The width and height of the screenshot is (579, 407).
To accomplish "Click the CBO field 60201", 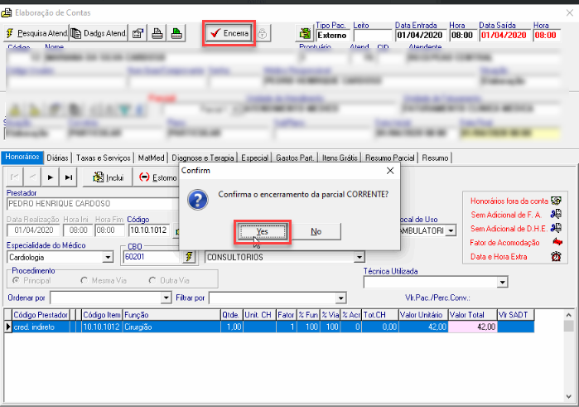I will click(152, 257).
